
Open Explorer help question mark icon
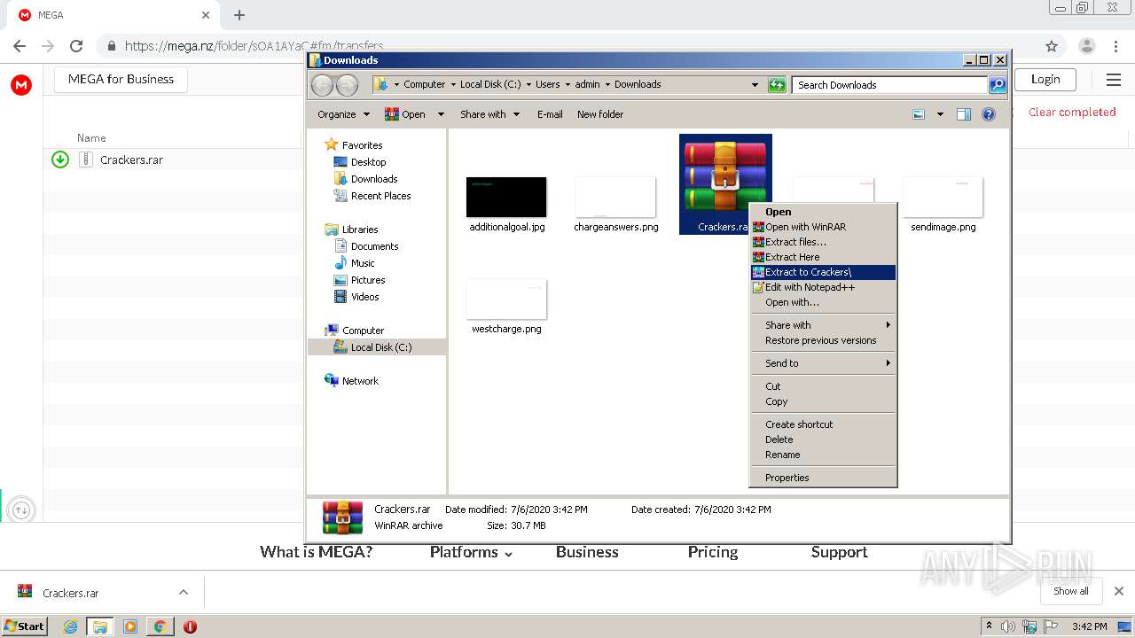tap(989, 114)
